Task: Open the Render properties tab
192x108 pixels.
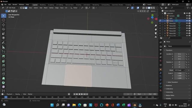Action: coord(161,47)
